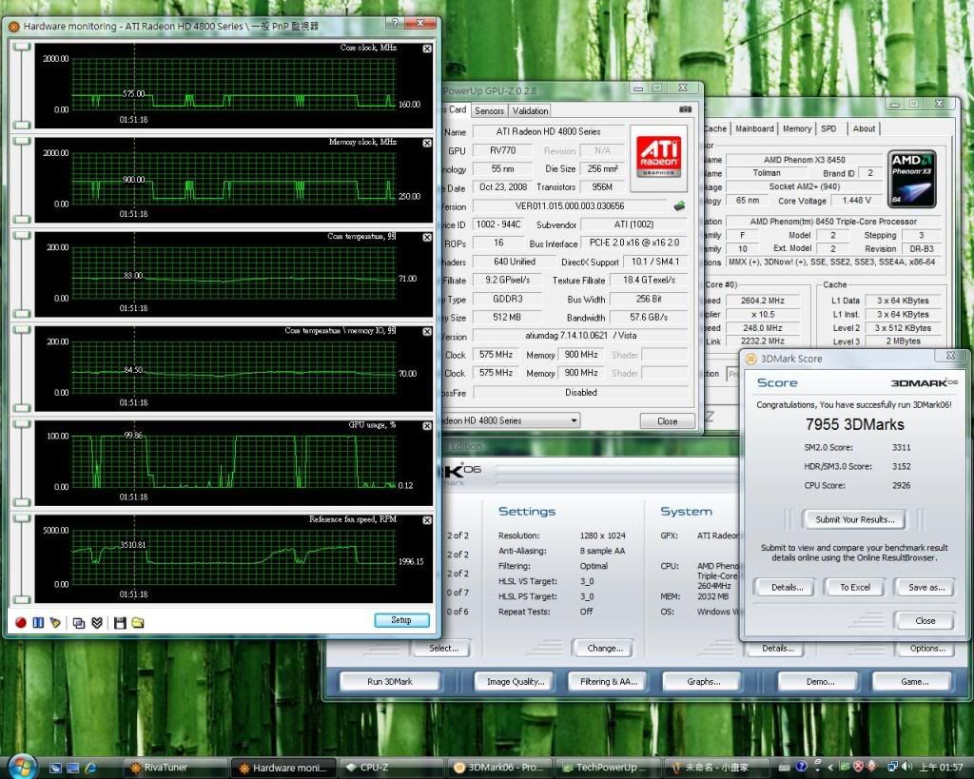Screen dimensions: 974x779
Task: Open the Graphics Card tab in GPU-Z
Action: (456, 110)
